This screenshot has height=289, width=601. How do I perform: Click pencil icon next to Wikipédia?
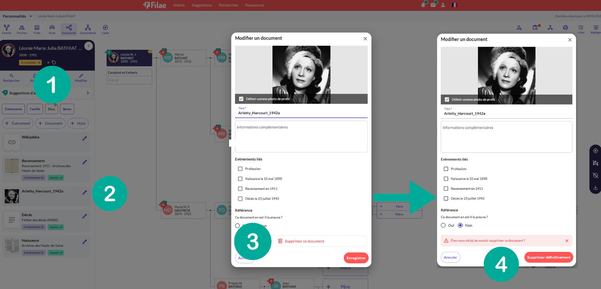pos(84,138)
